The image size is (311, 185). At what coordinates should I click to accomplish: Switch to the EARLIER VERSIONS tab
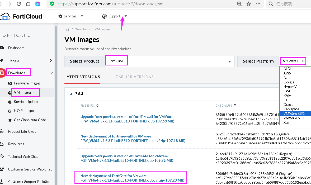tap(135, 77)
